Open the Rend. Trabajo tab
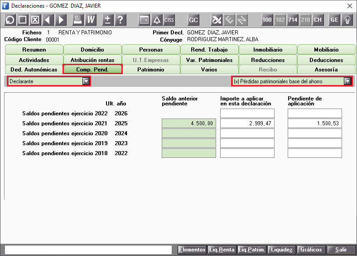Viewport: 357px width, 256px height. (x=209, y=50)
